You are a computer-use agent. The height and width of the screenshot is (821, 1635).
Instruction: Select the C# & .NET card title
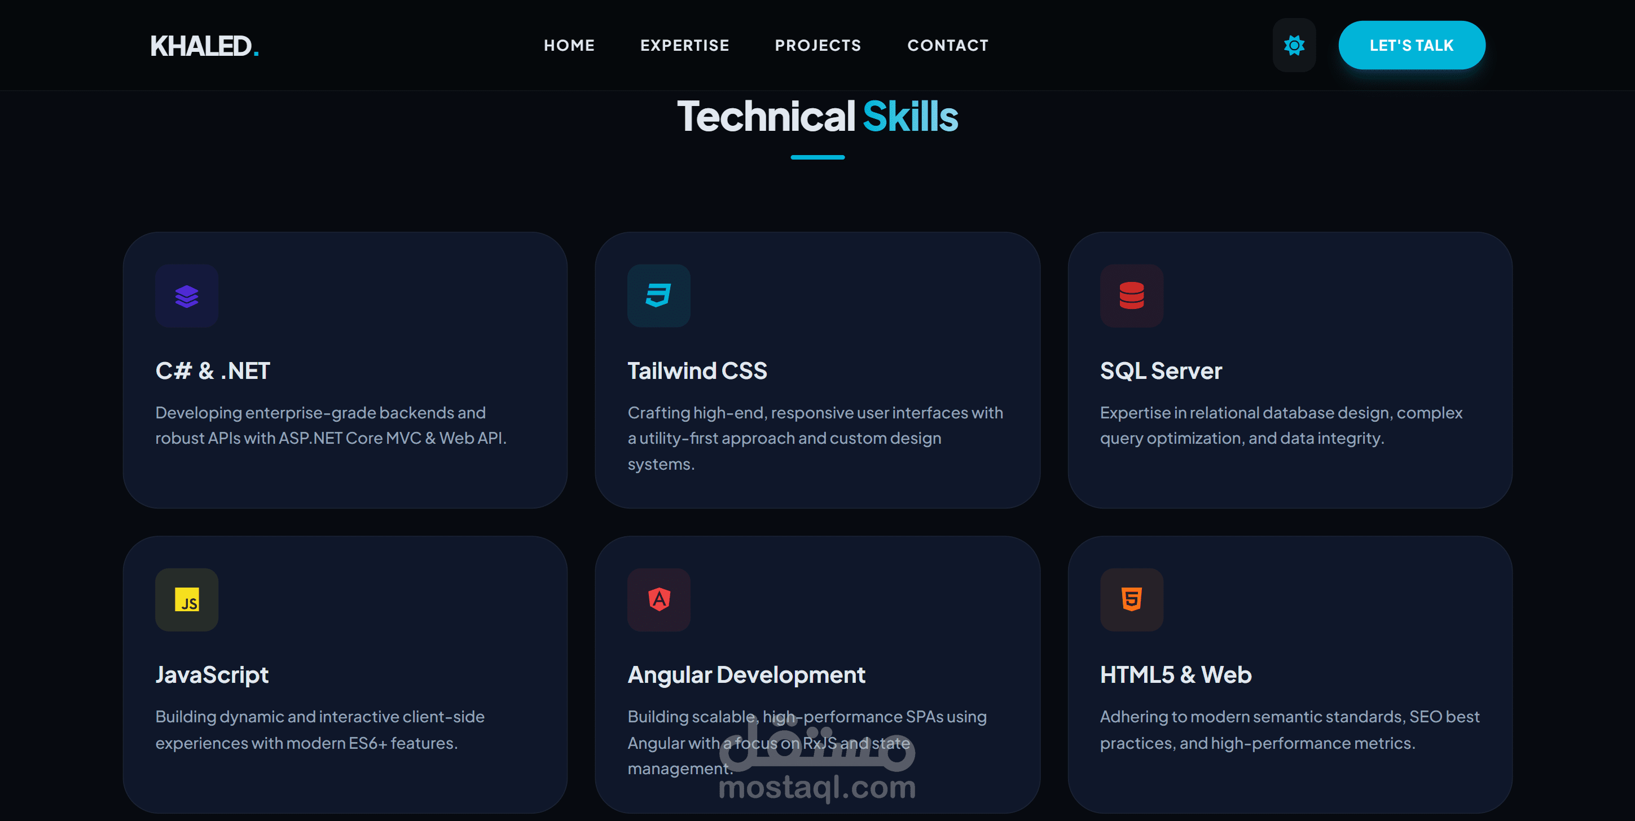point(213,370)
